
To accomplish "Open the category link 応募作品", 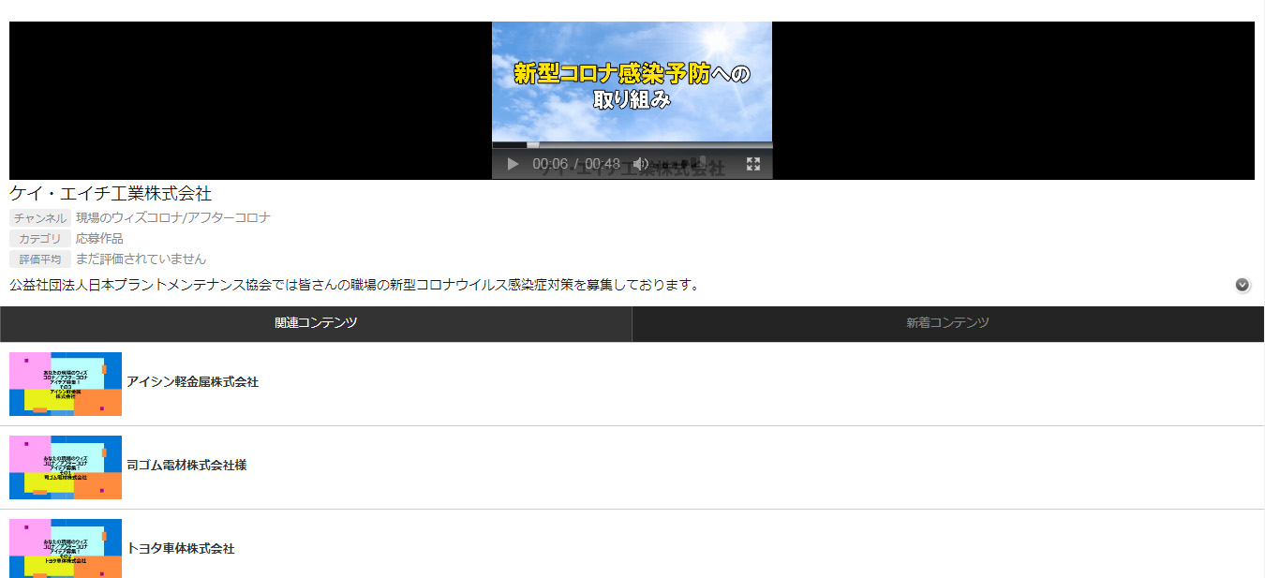I will pos(99,238).
